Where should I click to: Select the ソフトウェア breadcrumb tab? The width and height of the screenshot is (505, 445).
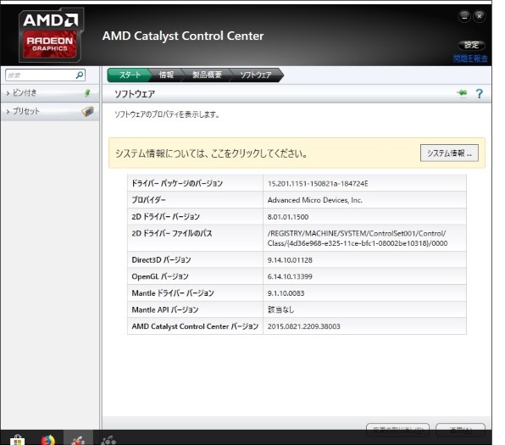coord(256,75)
